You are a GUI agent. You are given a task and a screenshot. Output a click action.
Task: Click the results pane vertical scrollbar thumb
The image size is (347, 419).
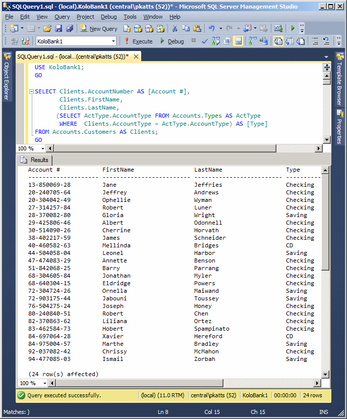pos(325,222)
